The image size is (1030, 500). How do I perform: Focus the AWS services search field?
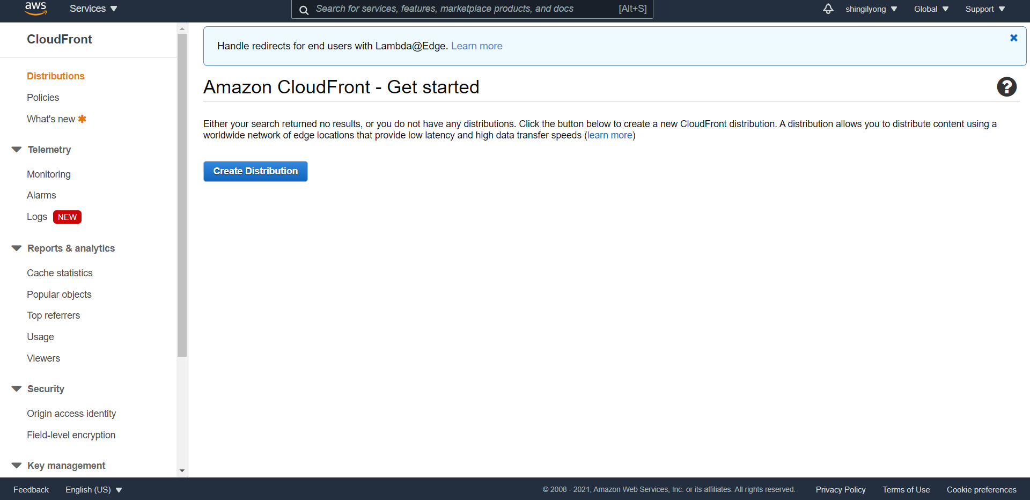(472, 9)
